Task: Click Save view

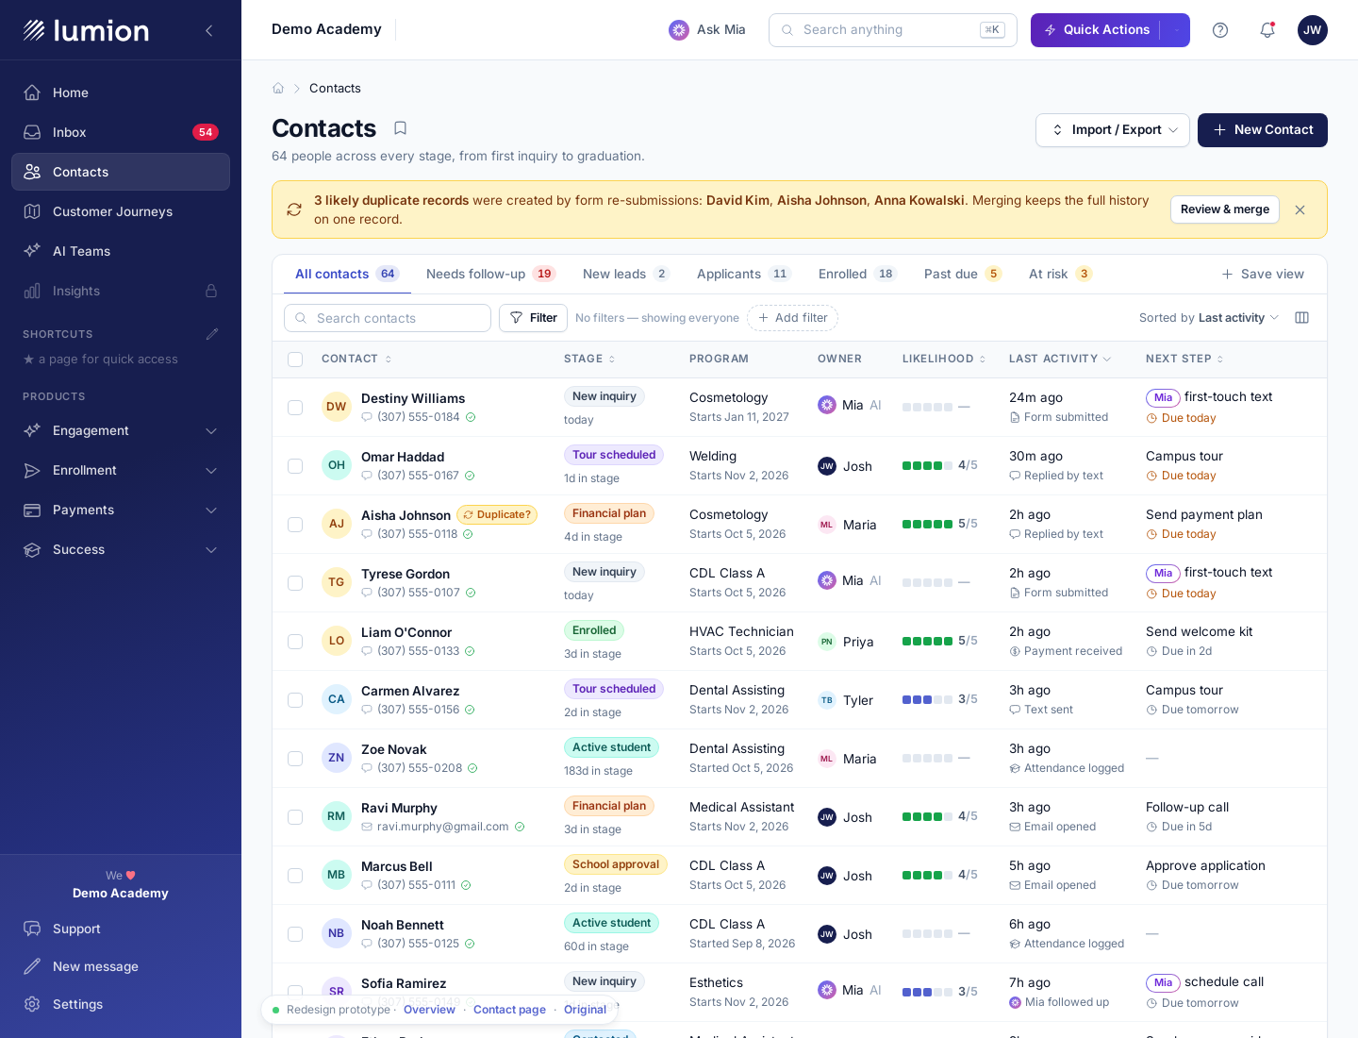Action: [x=1263, y=274]
